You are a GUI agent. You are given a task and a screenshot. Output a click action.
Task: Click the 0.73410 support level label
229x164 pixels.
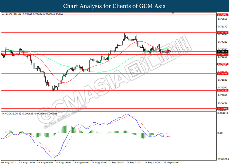222,54
